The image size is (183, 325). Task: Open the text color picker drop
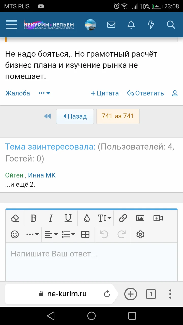pyautogui.click(x=87, y=218)
